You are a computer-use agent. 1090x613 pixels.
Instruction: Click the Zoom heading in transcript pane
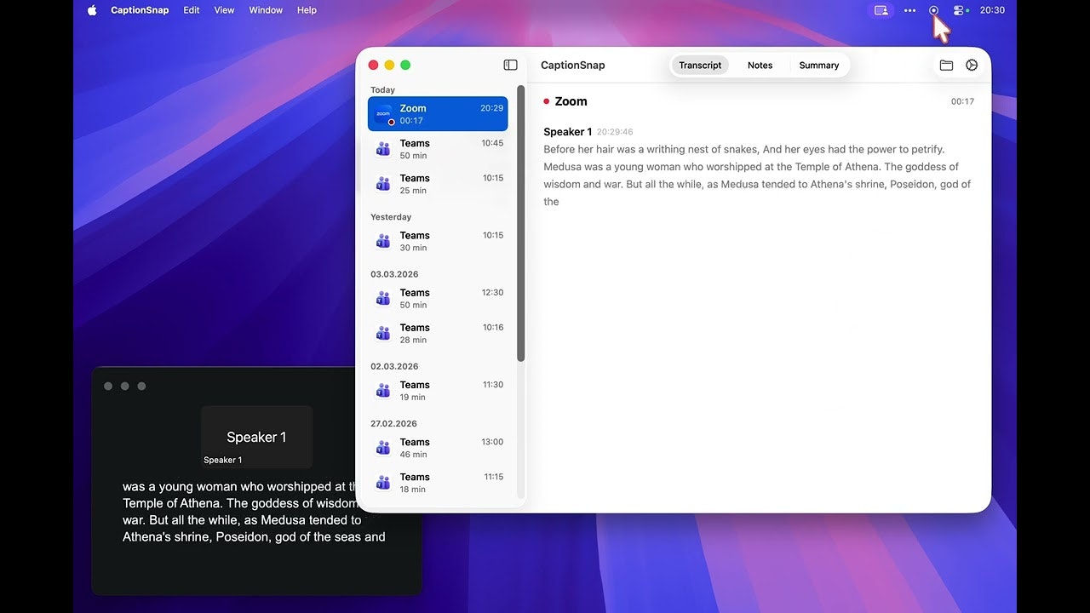click(571, 101)
